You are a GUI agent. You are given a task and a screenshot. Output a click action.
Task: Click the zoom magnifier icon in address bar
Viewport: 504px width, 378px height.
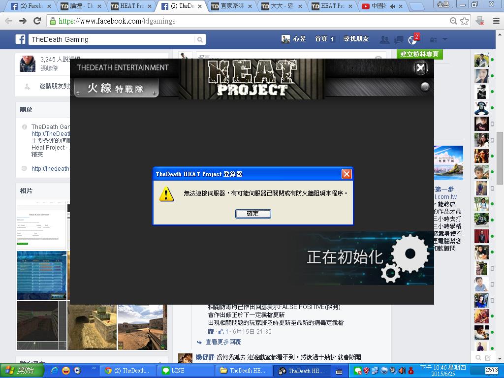pos(453,21)
